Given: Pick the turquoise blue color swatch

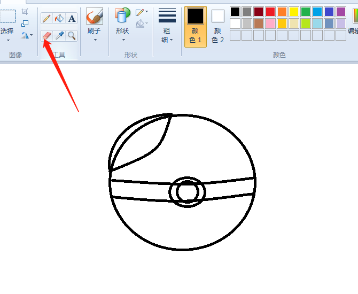Looking at the screenshot, I should pos(317,12).
